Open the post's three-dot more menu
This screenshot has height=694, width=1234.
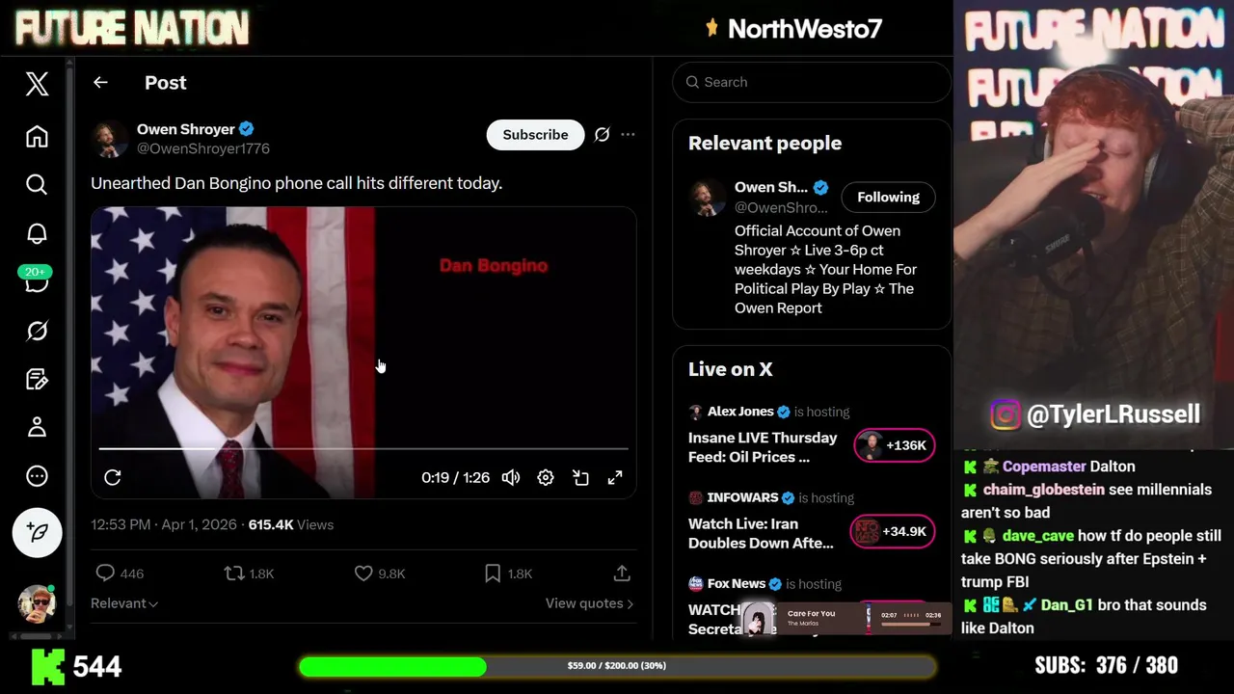tap(628, 135)
